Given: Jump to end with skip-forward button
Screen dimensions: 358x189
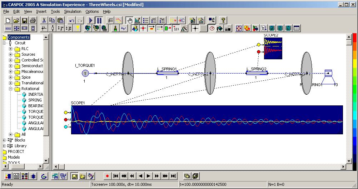Looking at the screenshot, I should pos(173,176).
